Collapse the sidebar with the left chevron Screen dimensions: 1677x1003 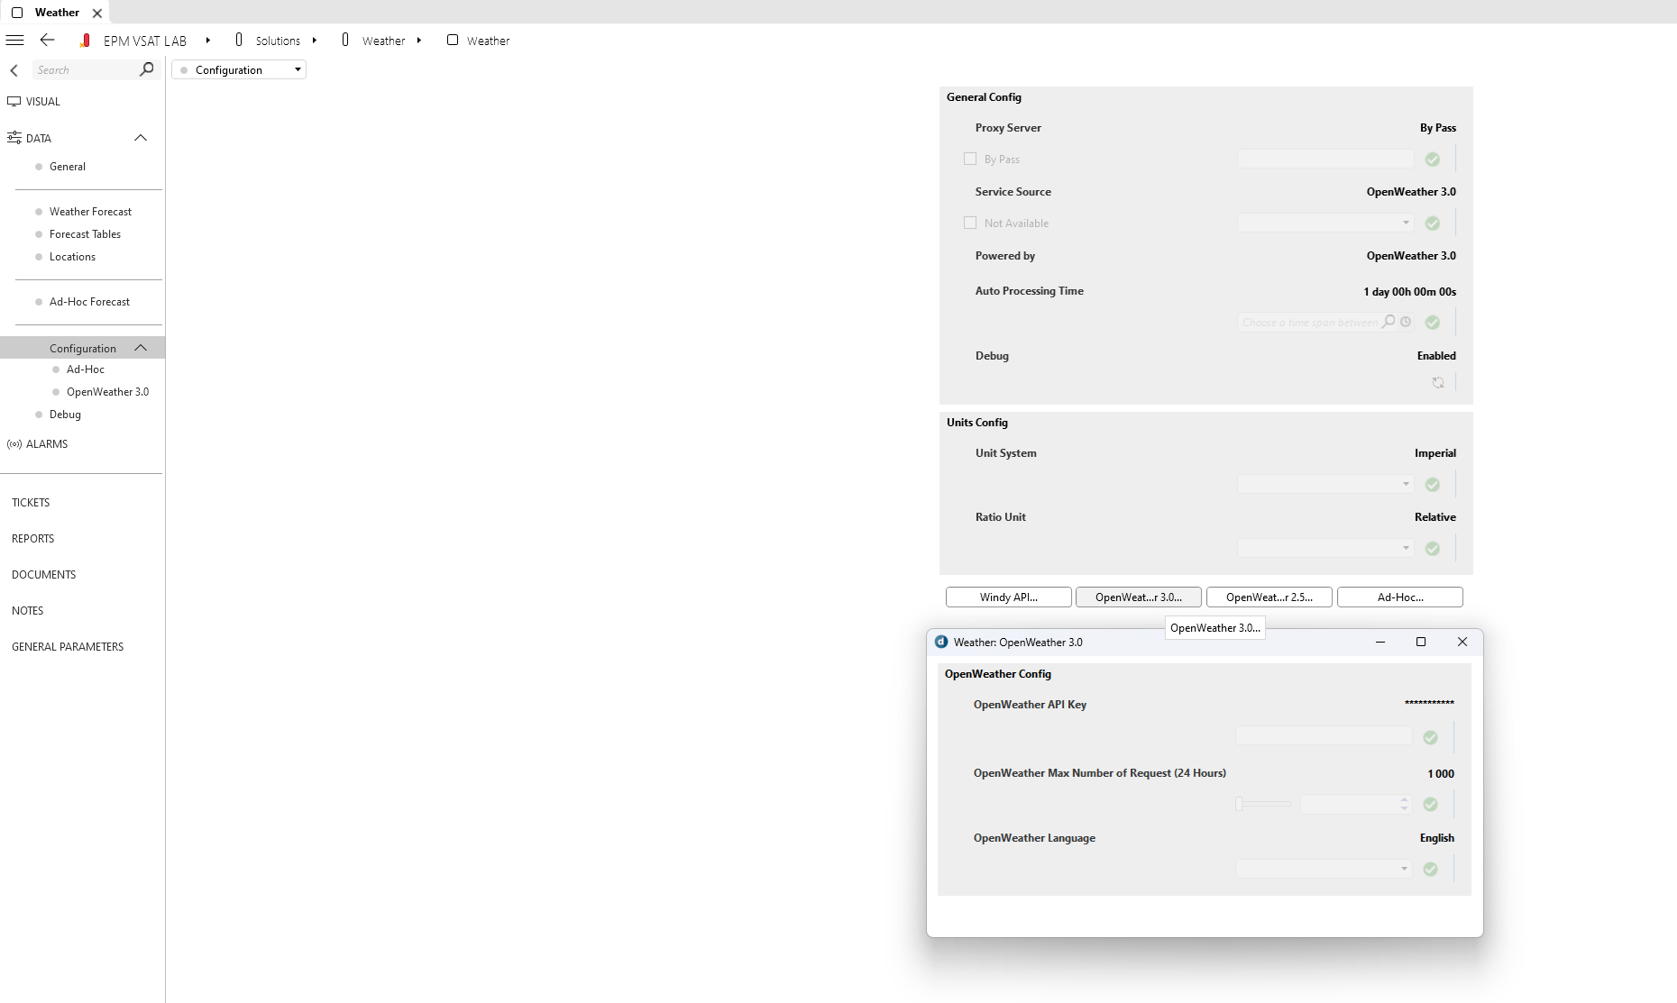pos(14,70)
